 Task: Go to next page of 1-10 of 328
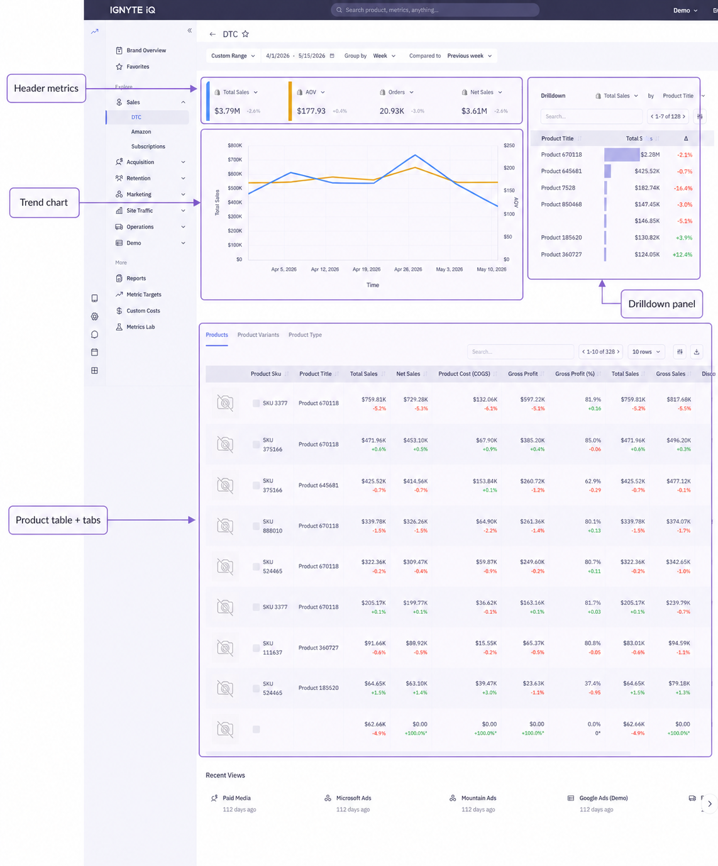point(618,352)
